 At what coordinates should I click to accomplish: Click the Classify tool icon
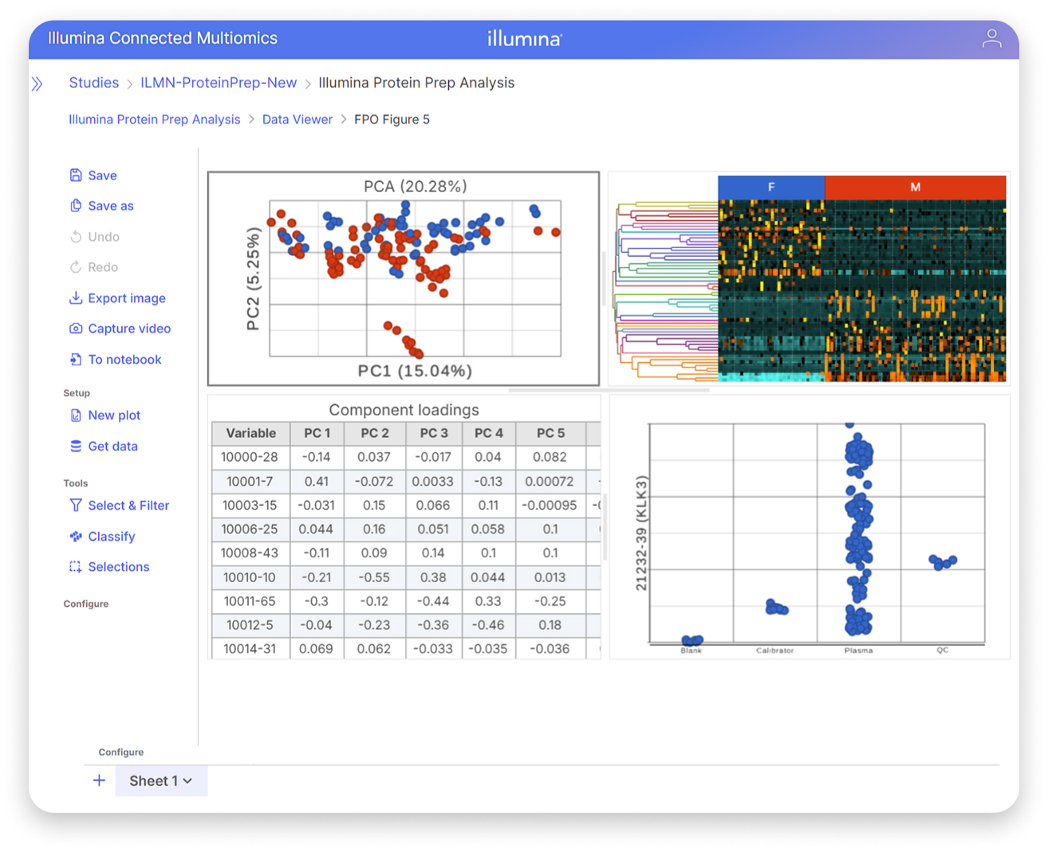click(76, 537)
